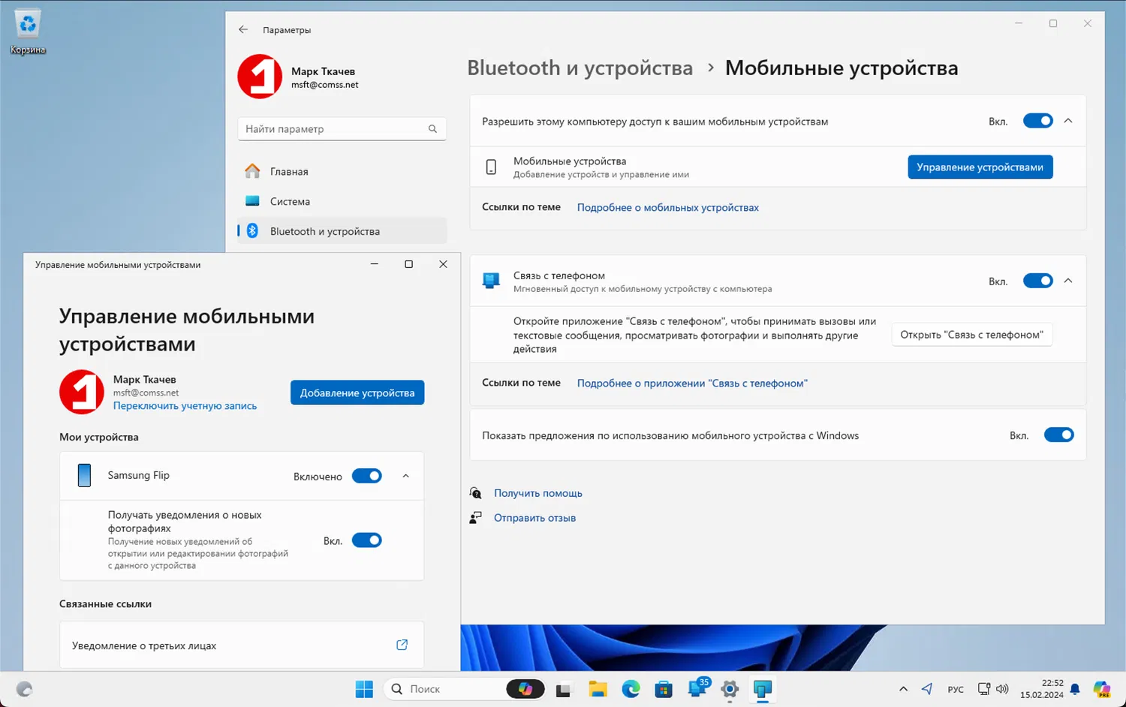Screen dimensions: 1126x707
Task: Click the Mobile Devices app on taskbar
Action: coord(763,689)
